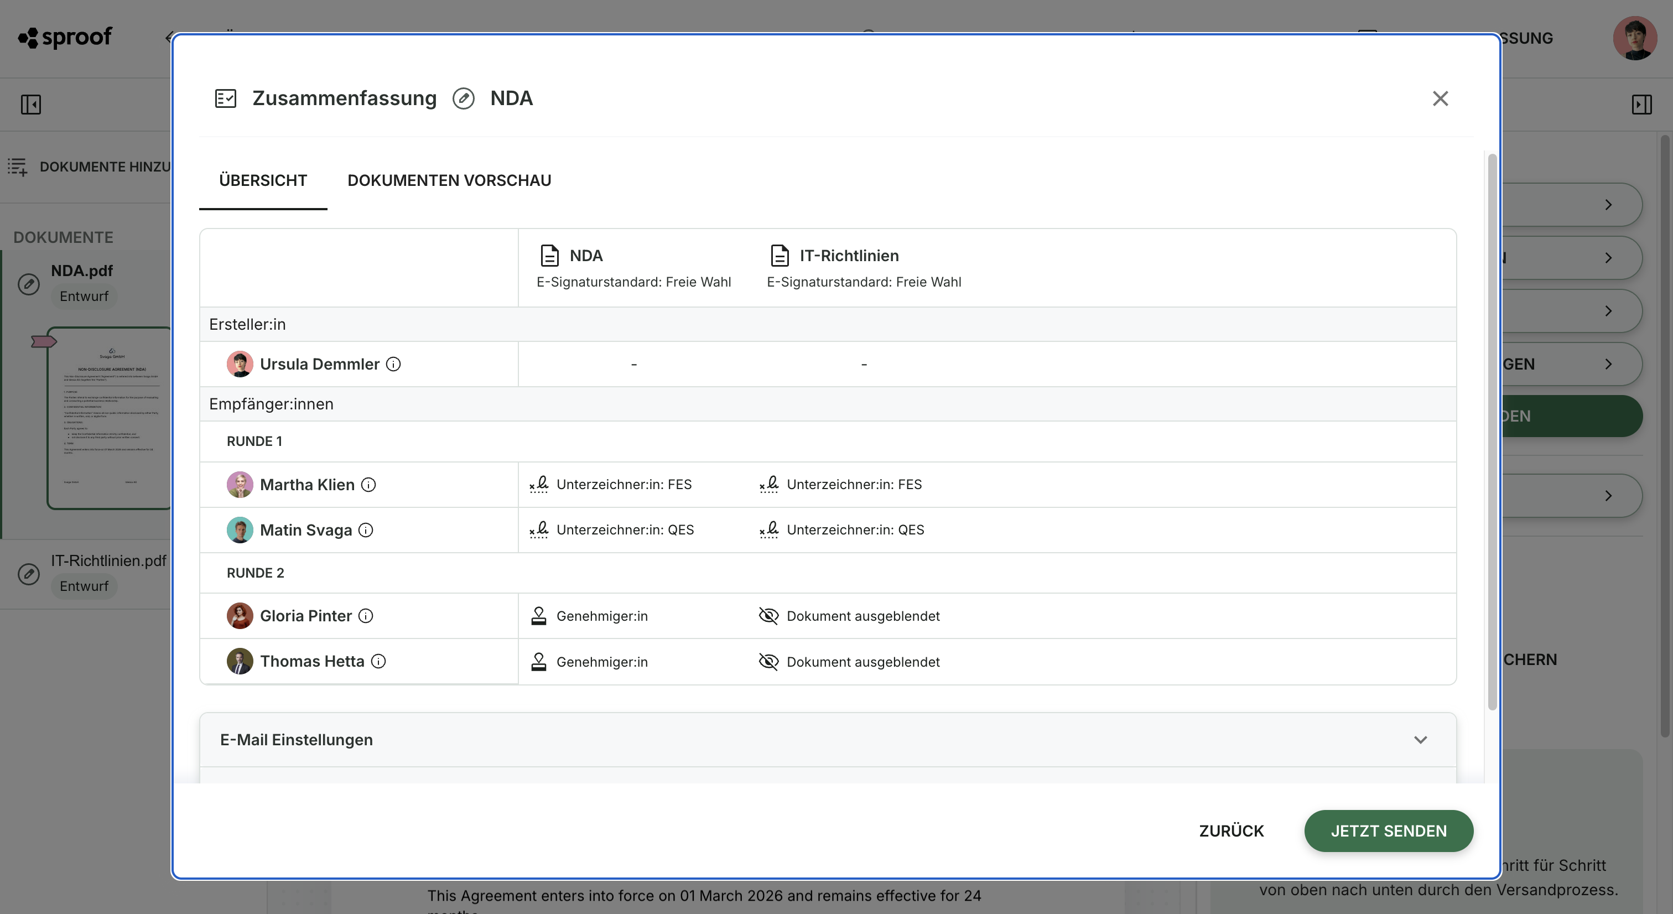Open the user profile avatar
This screenshot has height=914, width=1673.
click(1635, 38)
